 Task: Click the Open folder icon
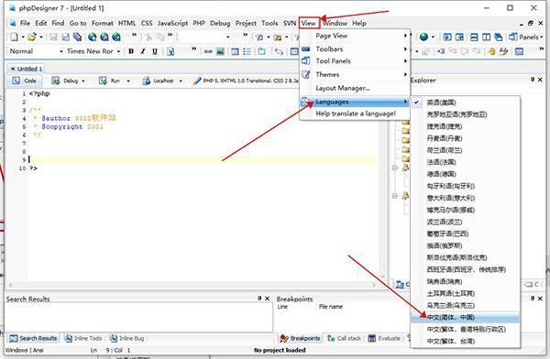(32, 37)
